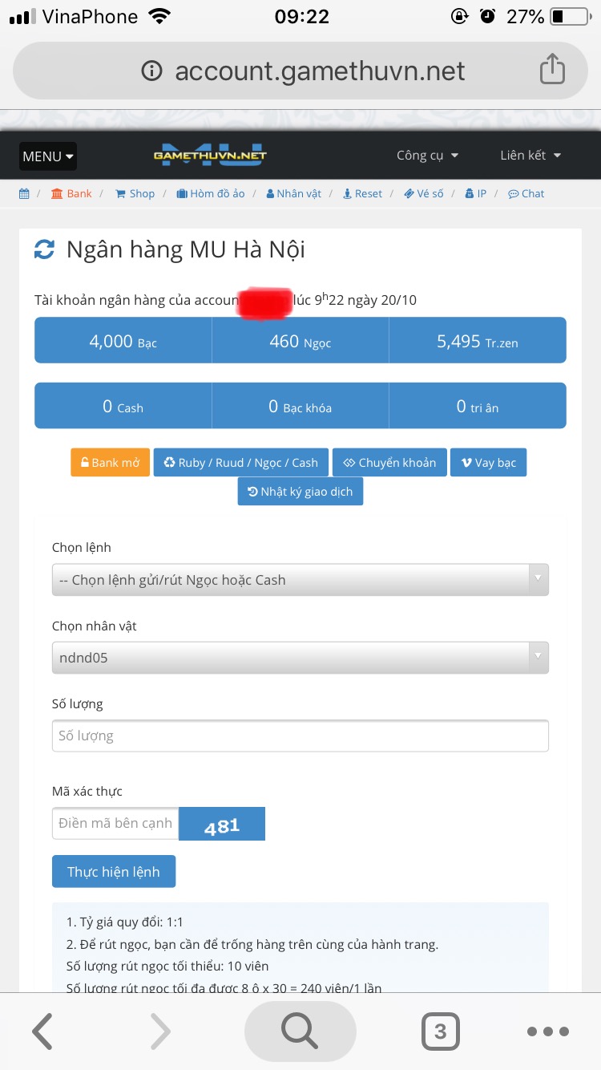This screenshot has height=1070, width=601.
Task: Focus the Mã xác thực captcha field
Action: coord(115,824)
